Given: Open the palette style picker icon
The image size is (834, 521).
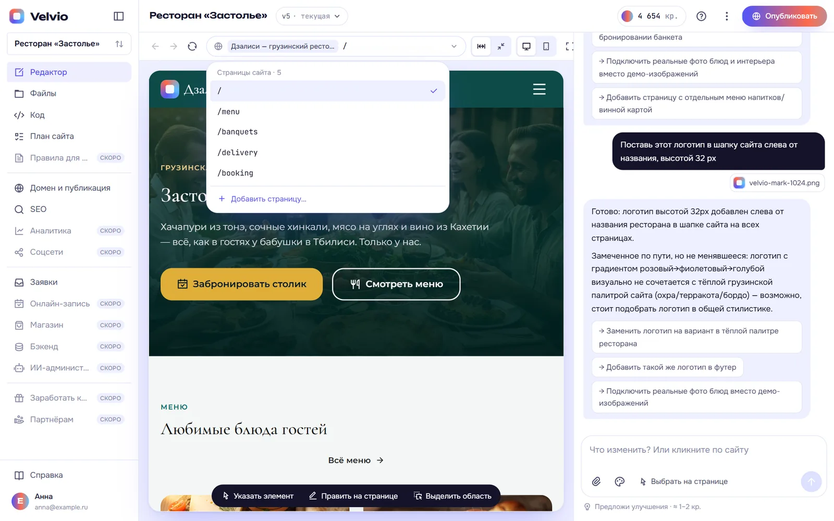Looking at the screenshot, I should [x=620, y=481].
